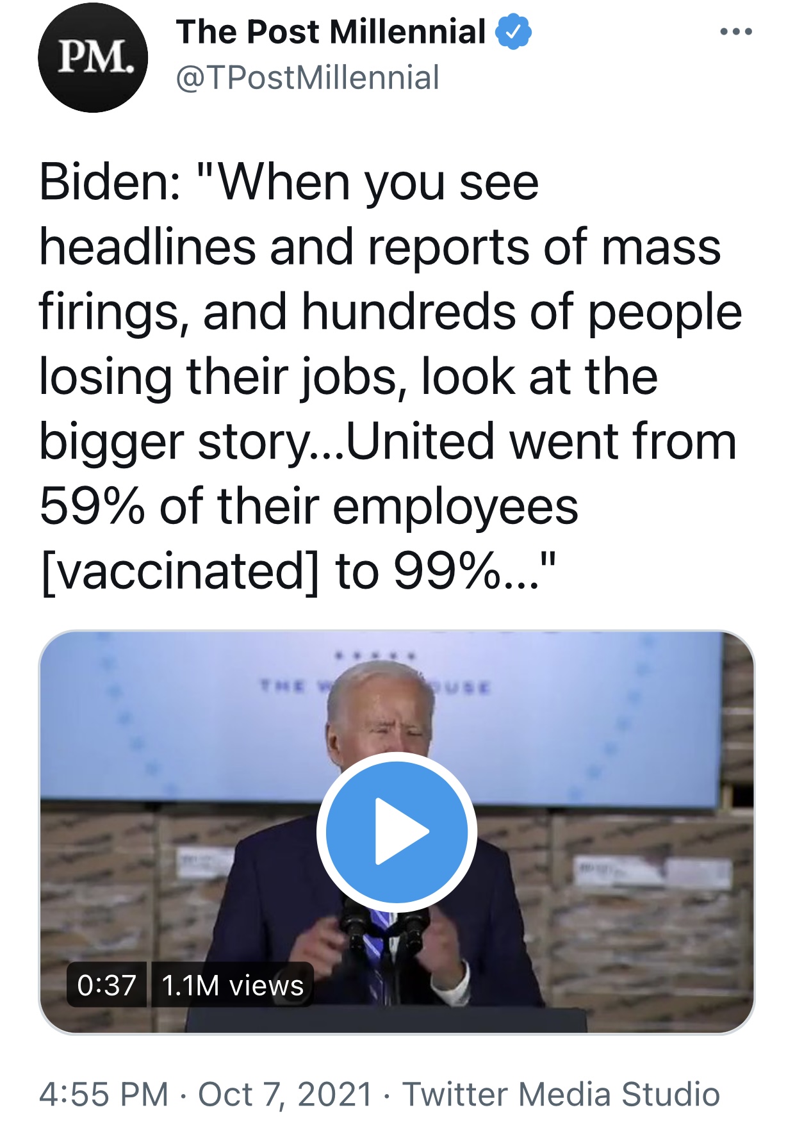Click the 1.1M views counter
Image resolution: width=795 pixels, height=1121 pixels.
(232, 985)
